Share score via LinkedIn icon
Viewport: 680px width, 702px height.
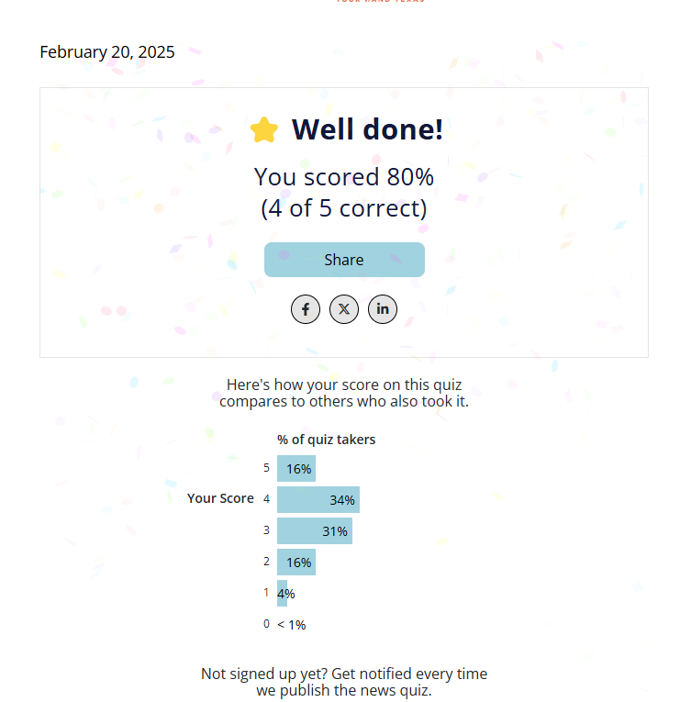coord(383,309)
